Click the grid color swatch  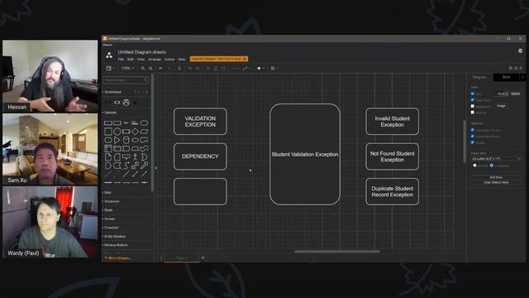coord(516,94)
